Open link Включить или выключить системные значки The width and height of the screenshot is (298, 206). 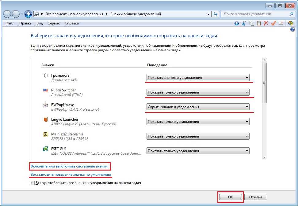coord(69,167)
